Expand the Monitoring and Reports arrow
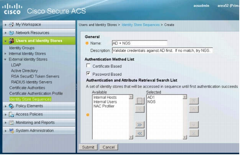The image size is (240, 155). click(x=6, y=122)
